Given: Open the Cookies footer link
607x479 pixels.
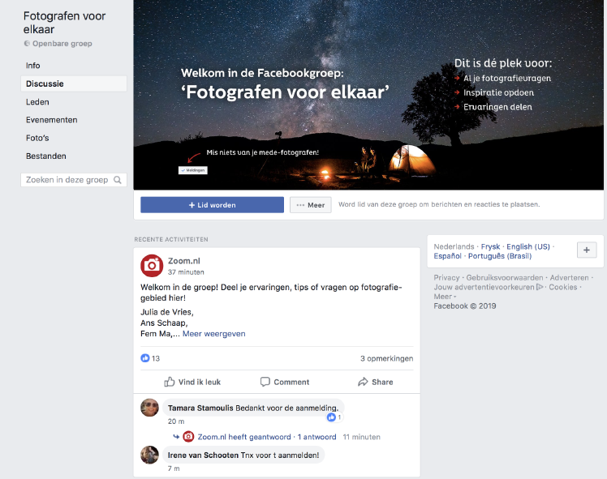Looking at the screenshot, I should (x=563, y=287).
